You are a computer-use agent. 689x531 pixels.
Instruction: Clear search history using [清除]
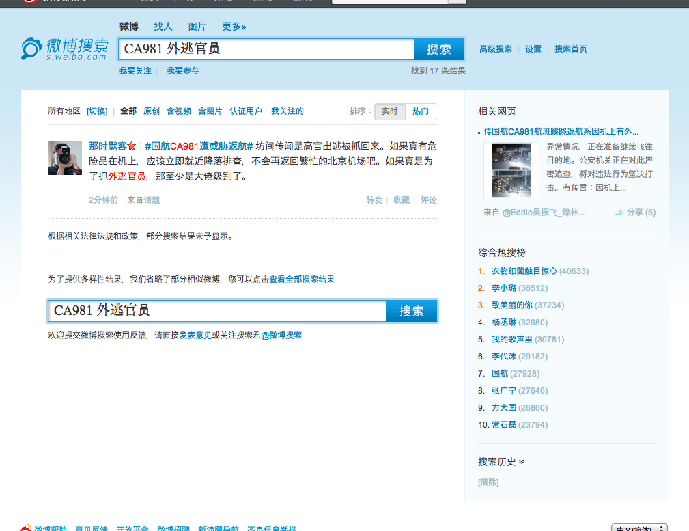pyautogui.click(x=487, y=482)
